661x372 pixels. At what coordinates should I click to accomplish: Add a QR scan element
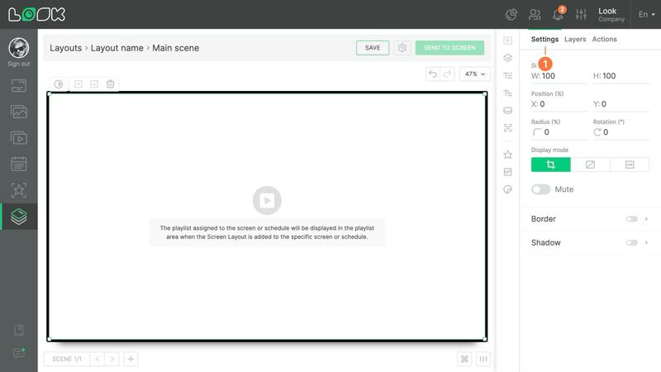coord(507,128)
